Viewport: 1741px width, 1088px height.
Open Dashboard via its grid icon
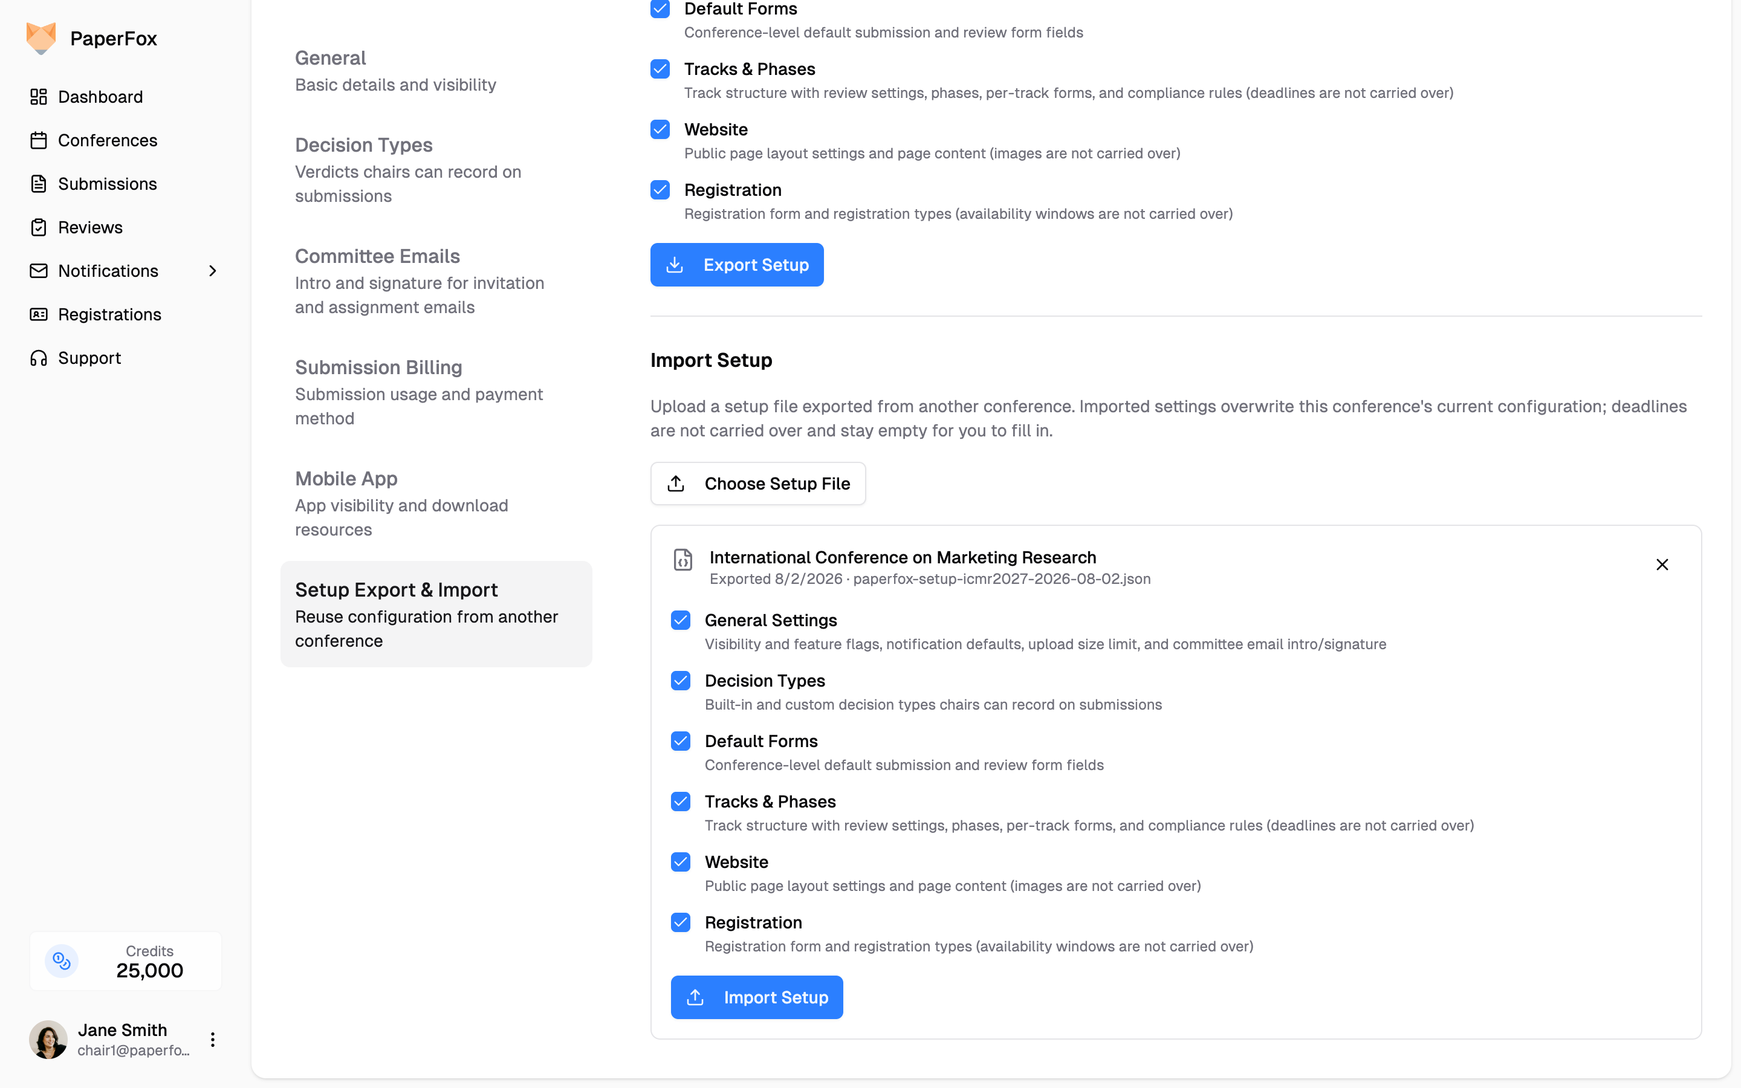[x=39, y=97]
